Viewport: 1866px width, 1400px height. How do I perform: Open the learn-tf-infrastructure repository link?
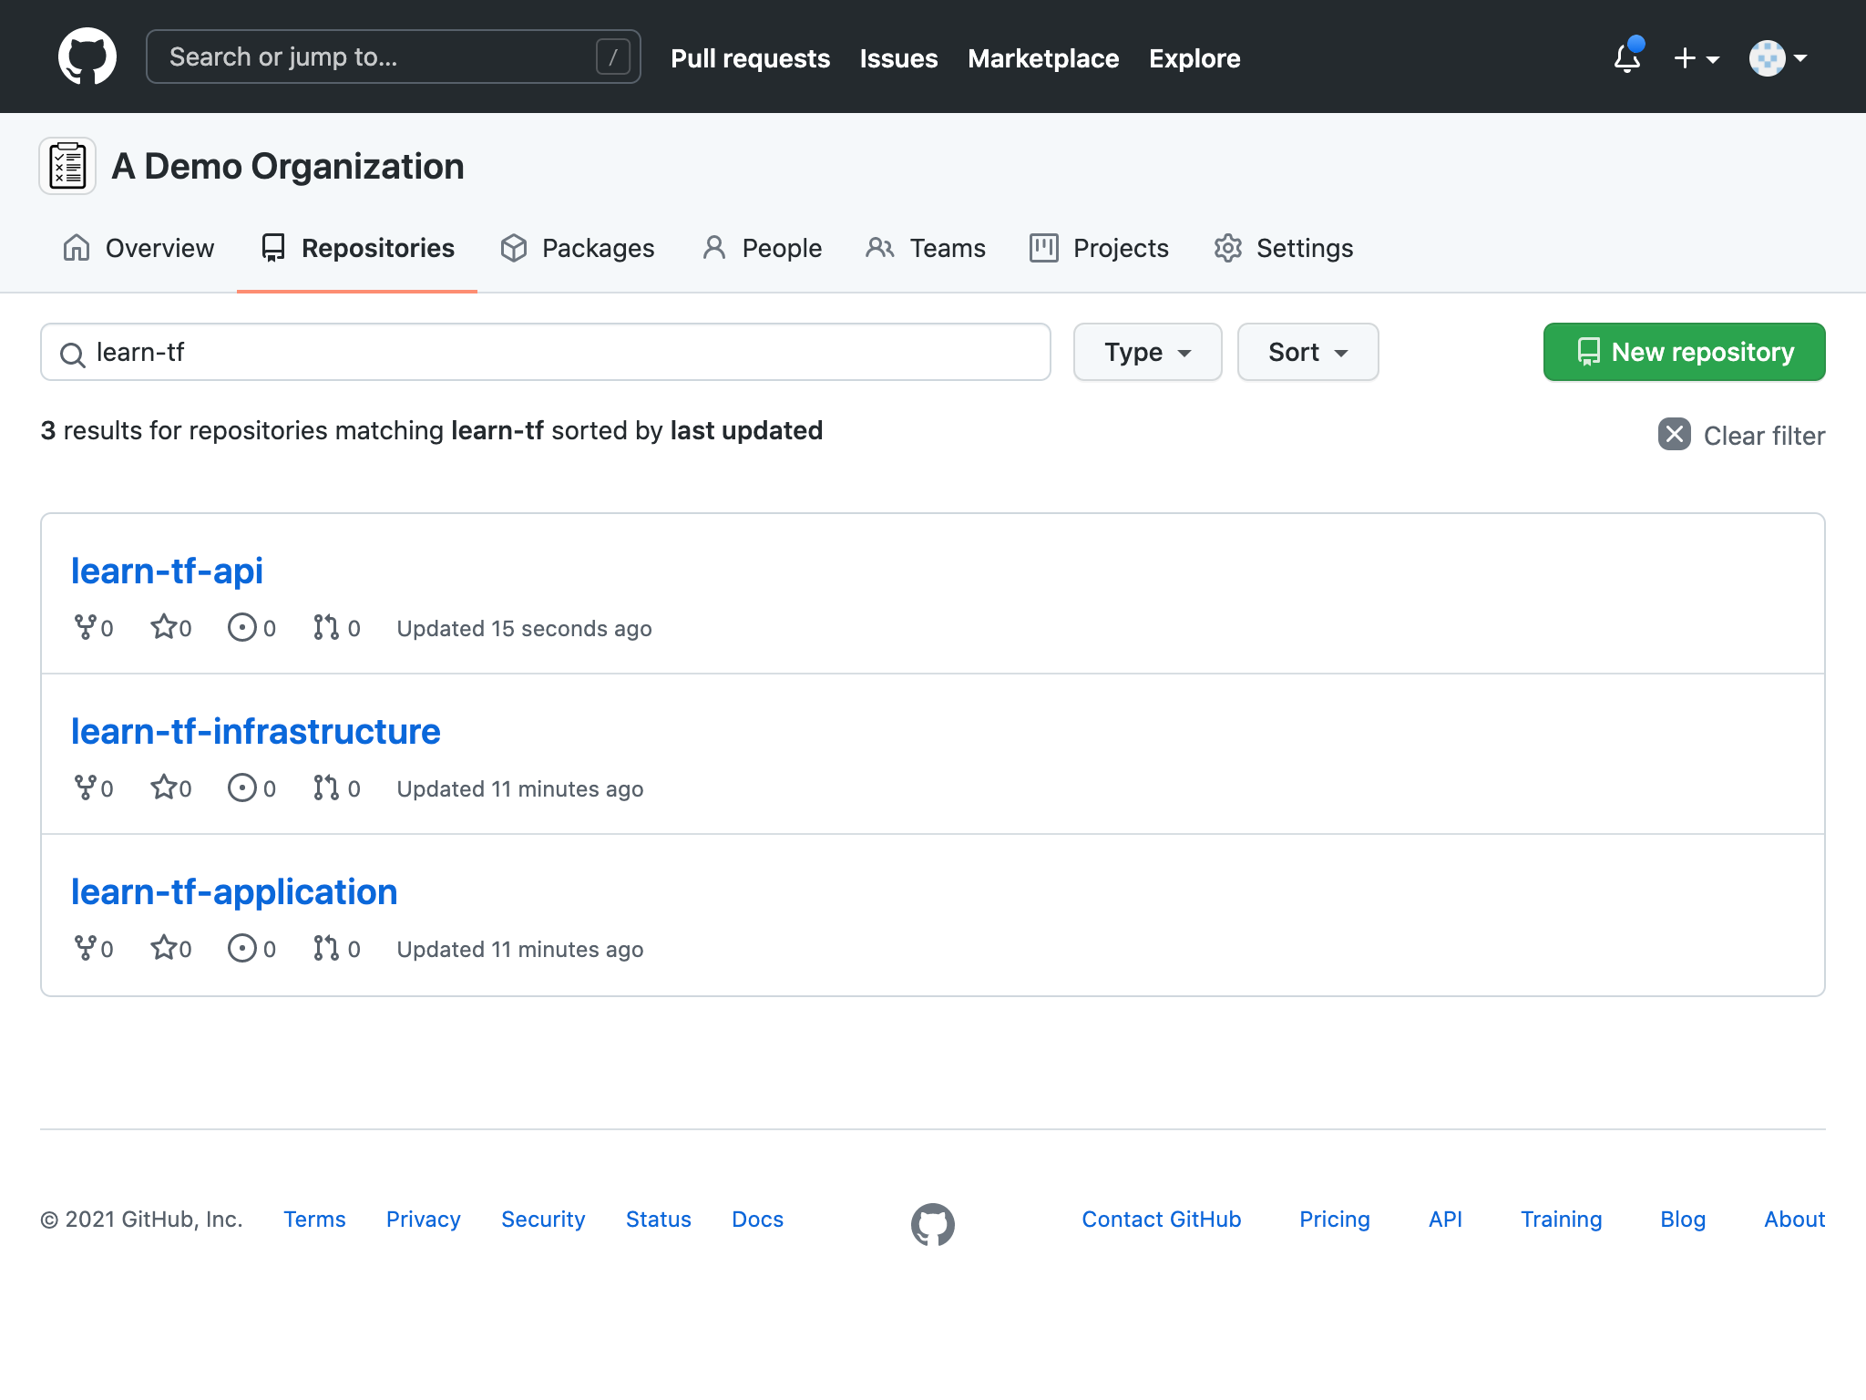(255, 731)
